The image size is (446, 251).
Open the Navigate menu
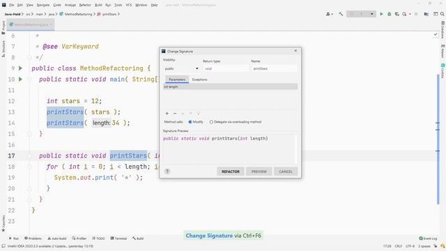[43, 5]
